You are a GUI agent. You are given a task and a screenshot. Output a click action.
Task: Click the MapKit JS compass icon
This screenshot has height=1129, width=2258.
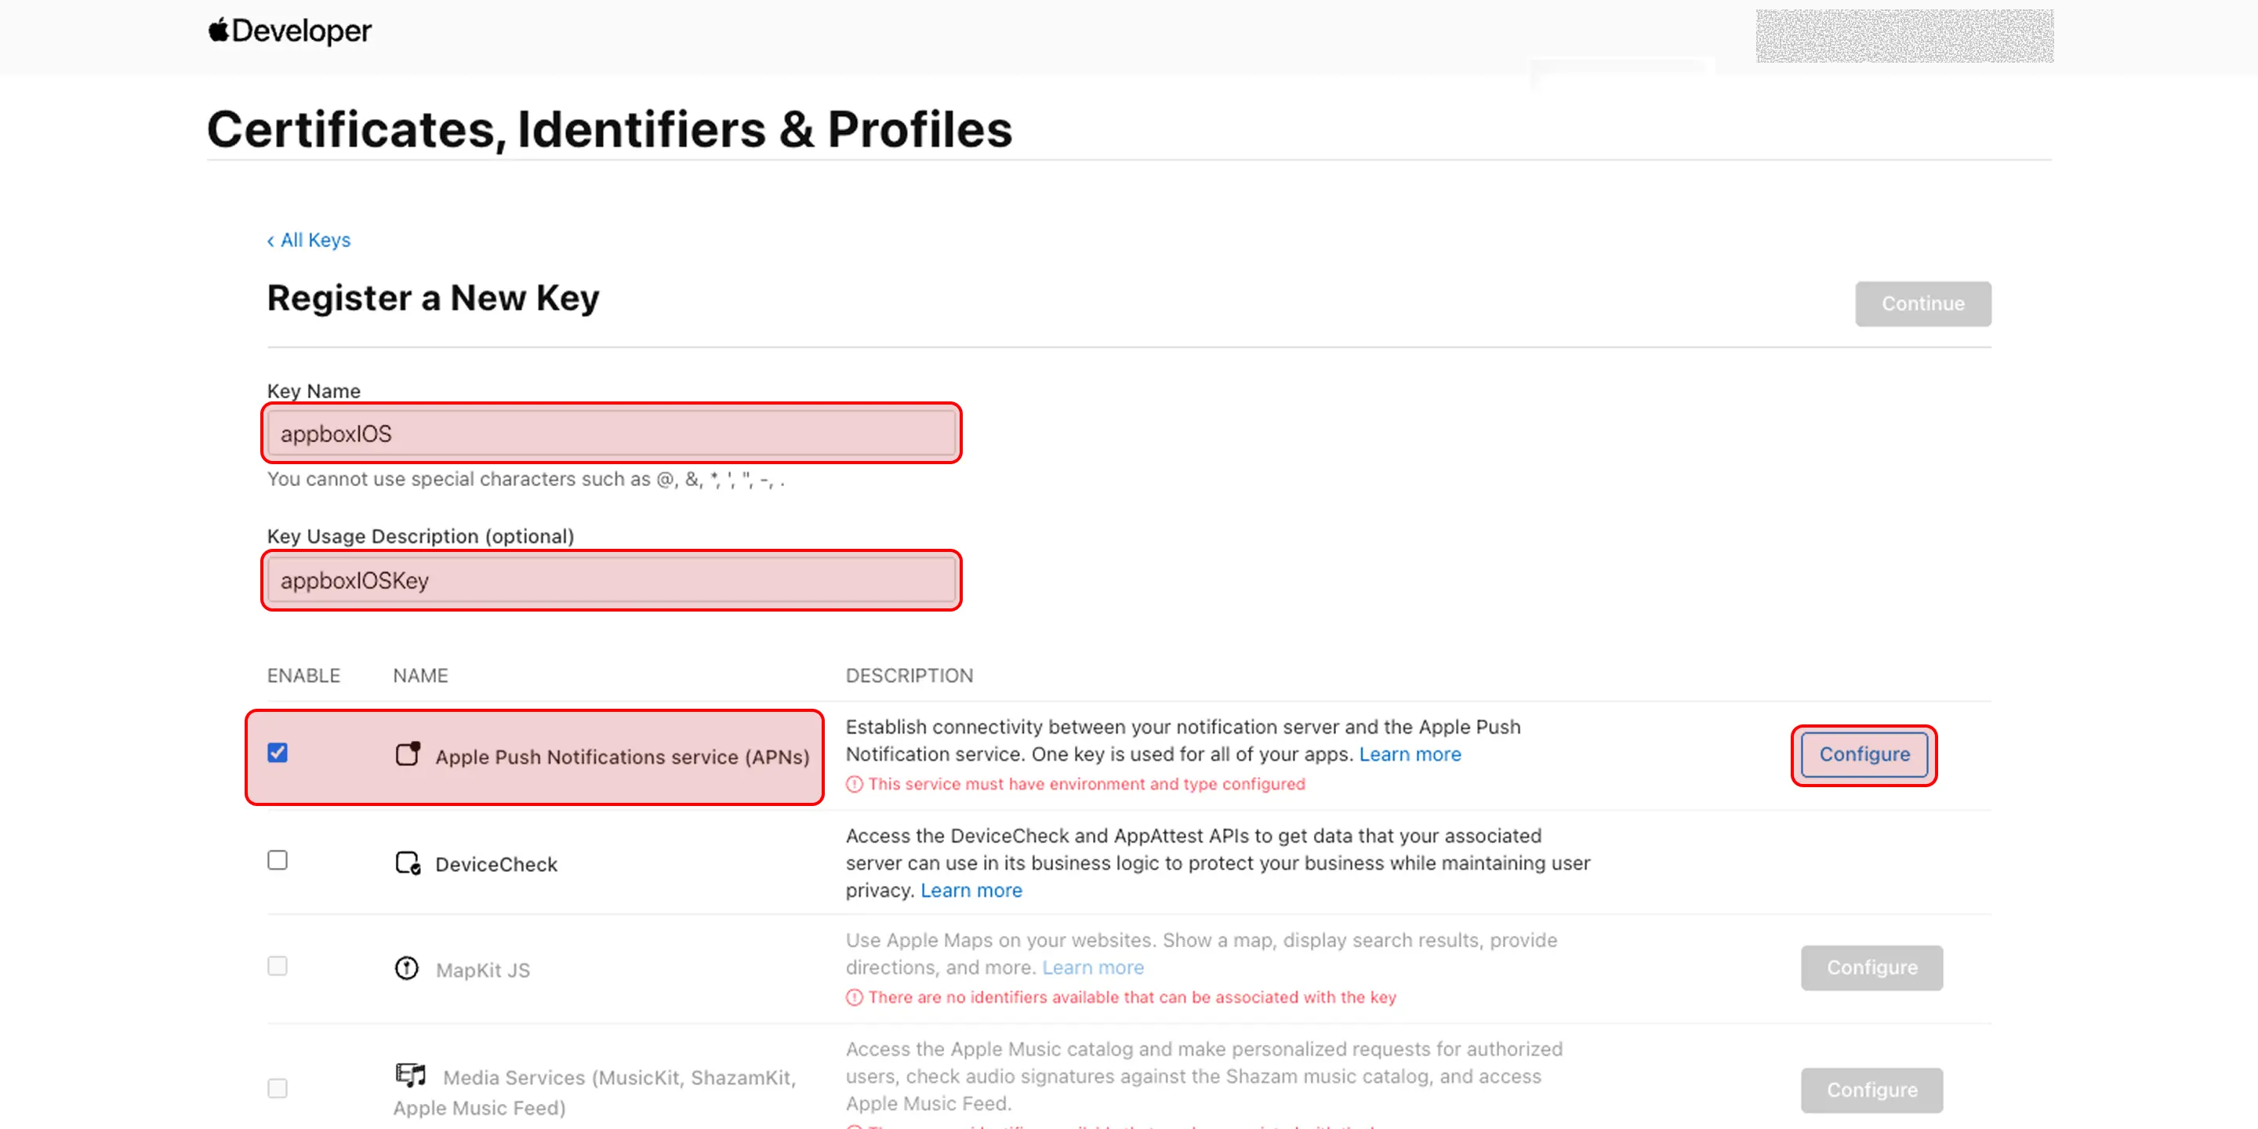pyautogui.click(x=407, y=967)
